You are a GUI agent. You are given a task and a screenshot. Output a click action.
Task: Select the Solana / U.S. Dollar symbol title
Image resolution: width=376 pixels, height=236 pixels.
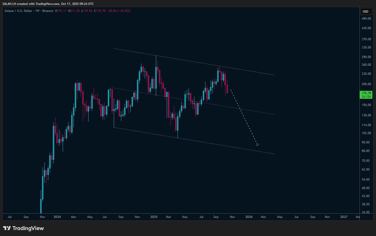point(18,11)
